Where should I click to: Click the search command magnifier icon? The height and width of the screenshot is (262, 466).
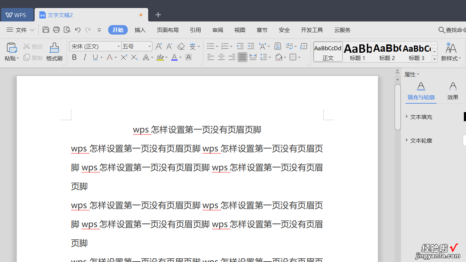coord(442,30)
